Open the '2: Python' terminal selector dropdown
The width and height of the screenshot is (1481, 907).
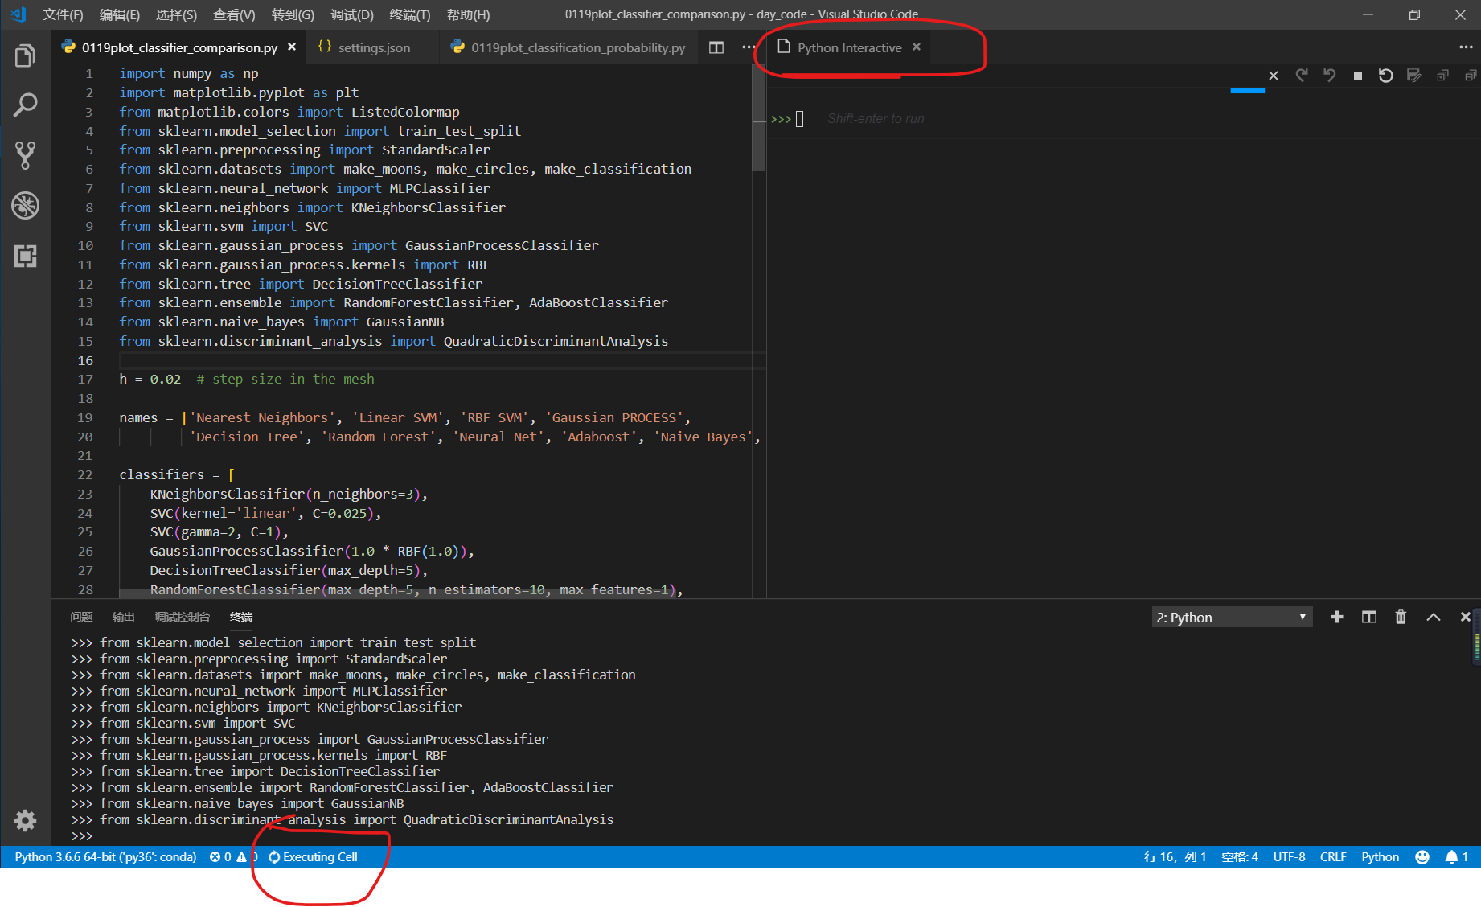pos(1232,617)
